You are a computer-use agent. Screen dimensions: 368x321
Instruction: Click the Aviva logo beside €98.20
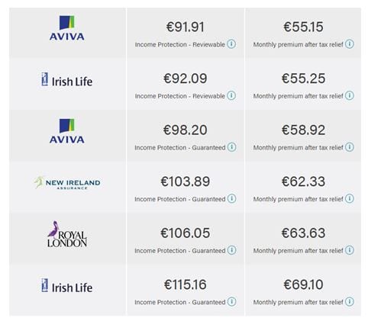[x=67, y=131]
